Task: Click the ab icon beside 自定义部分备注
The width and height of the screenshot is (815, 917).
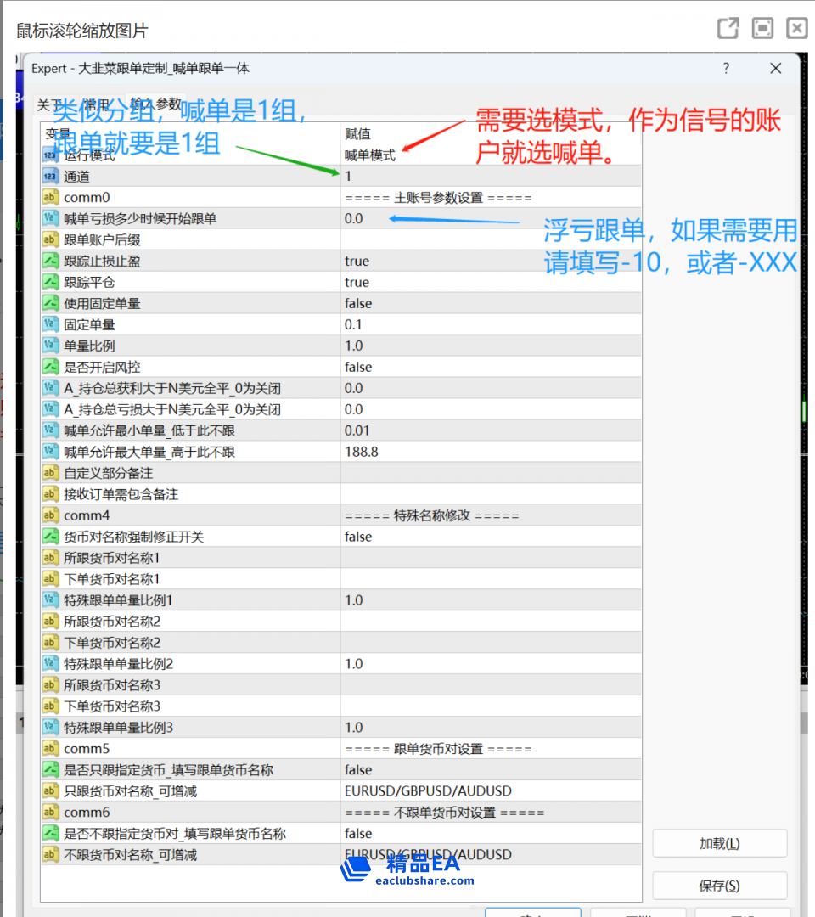Action: [49, 472]
